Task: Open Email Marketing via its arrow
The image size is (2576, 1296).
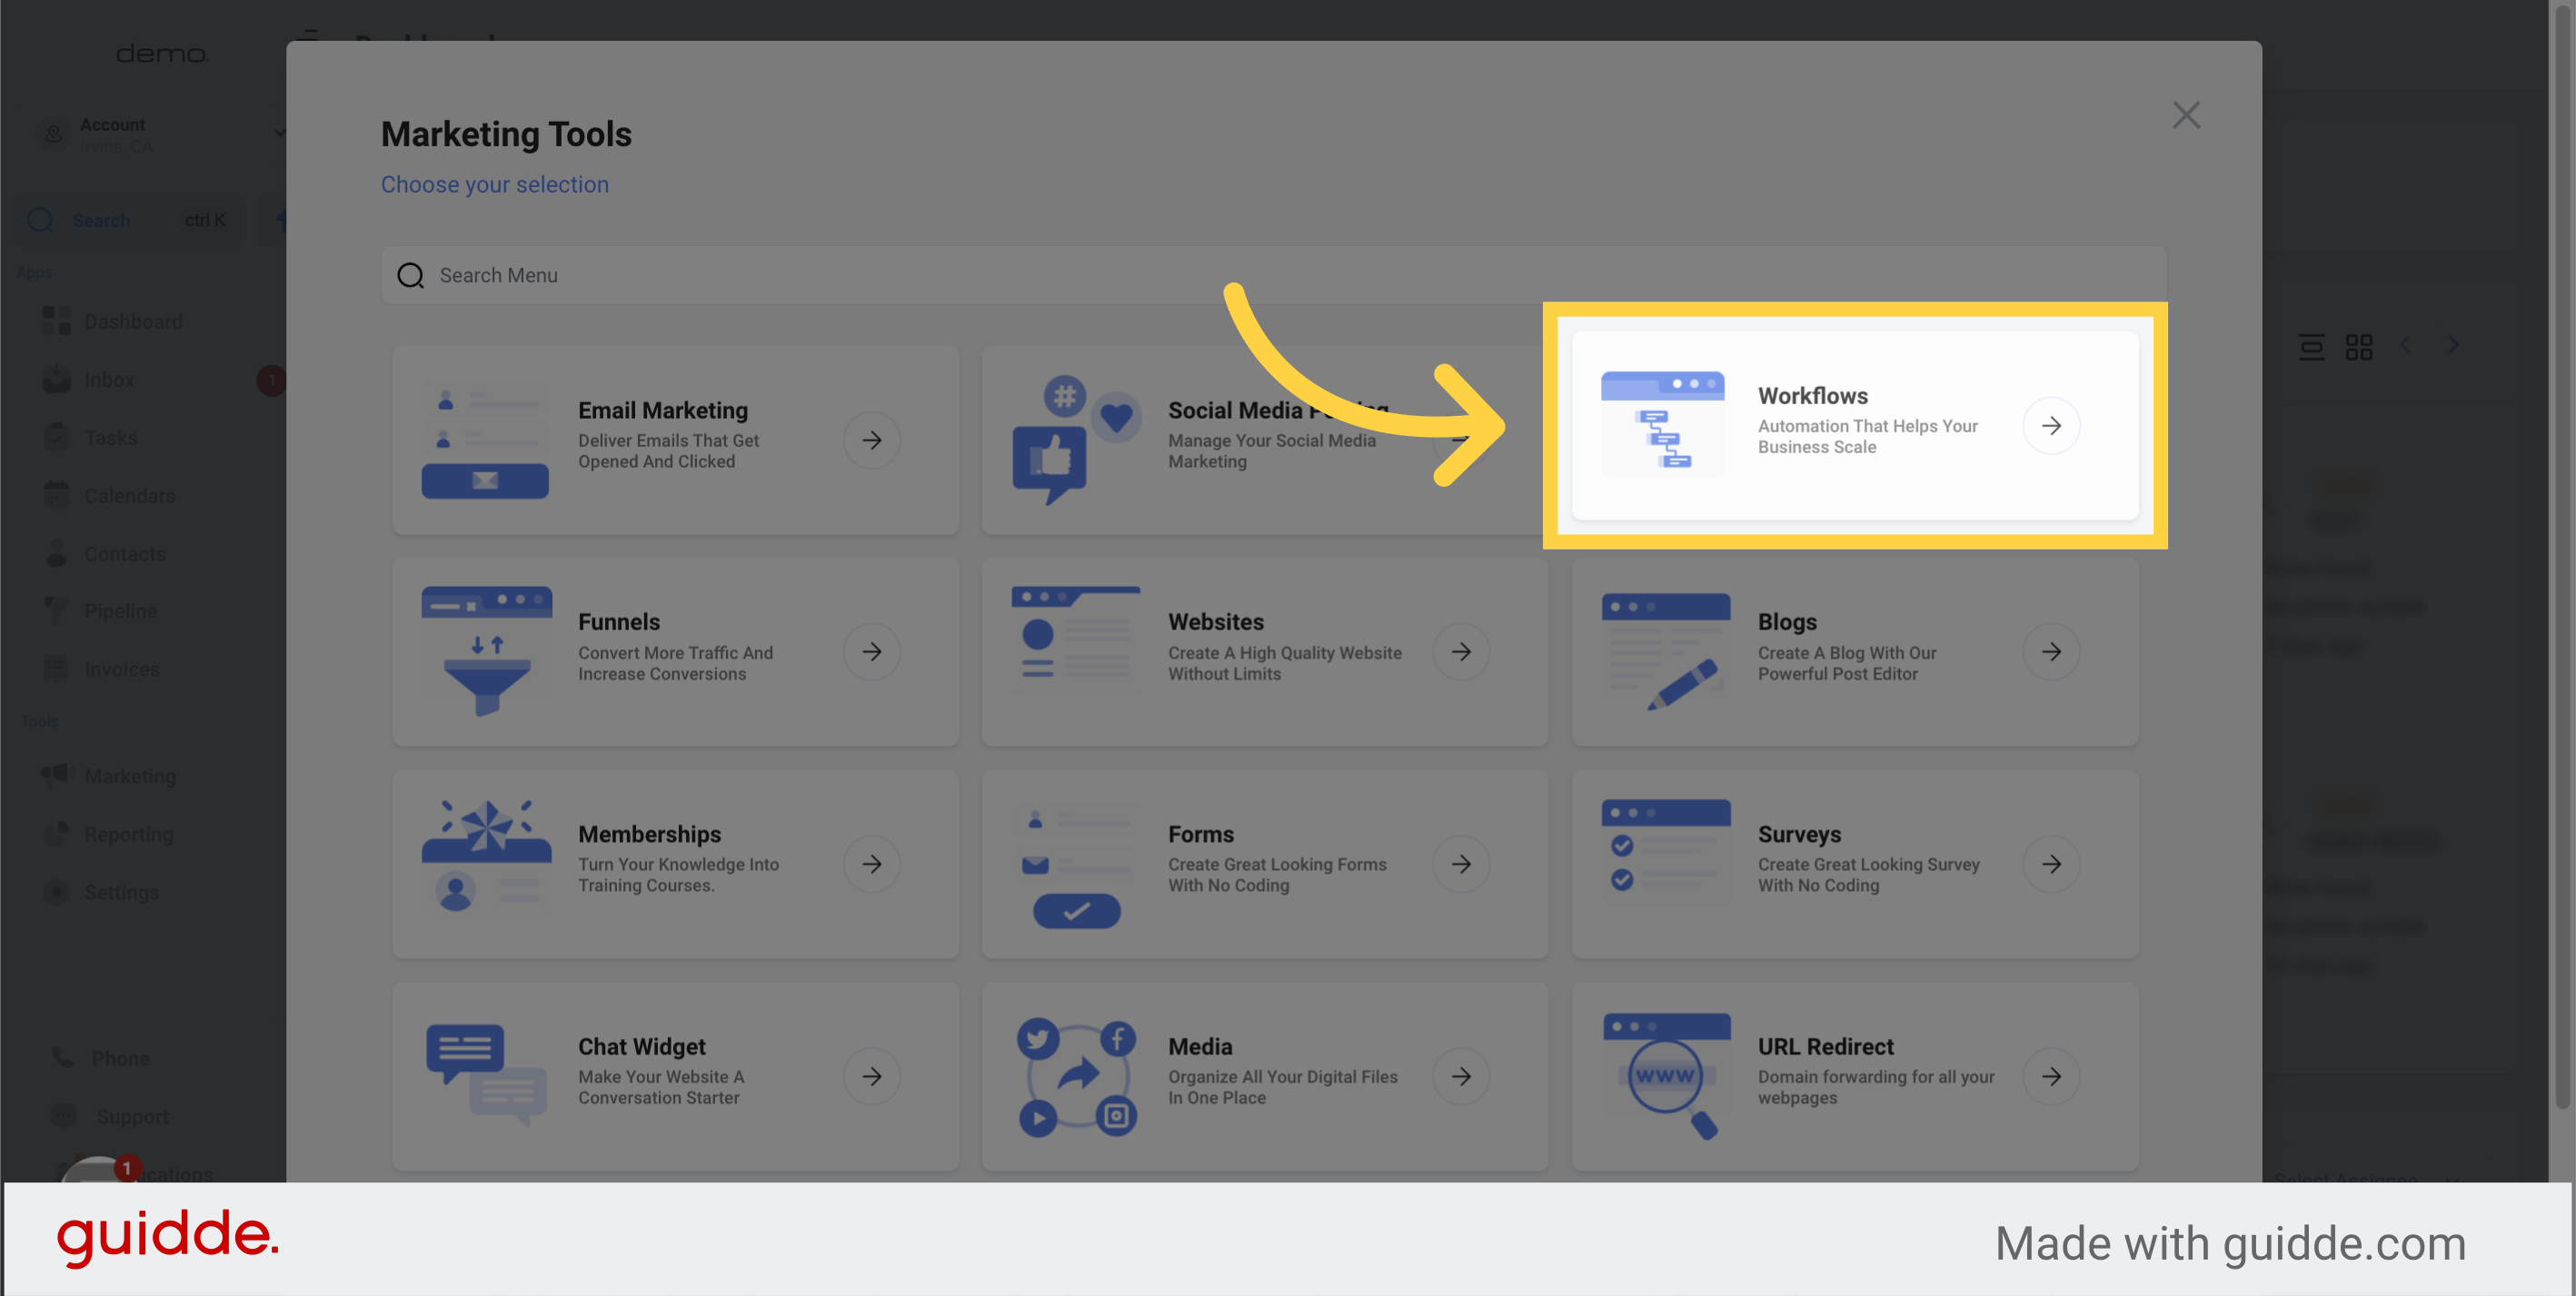Action: point(872,440)
